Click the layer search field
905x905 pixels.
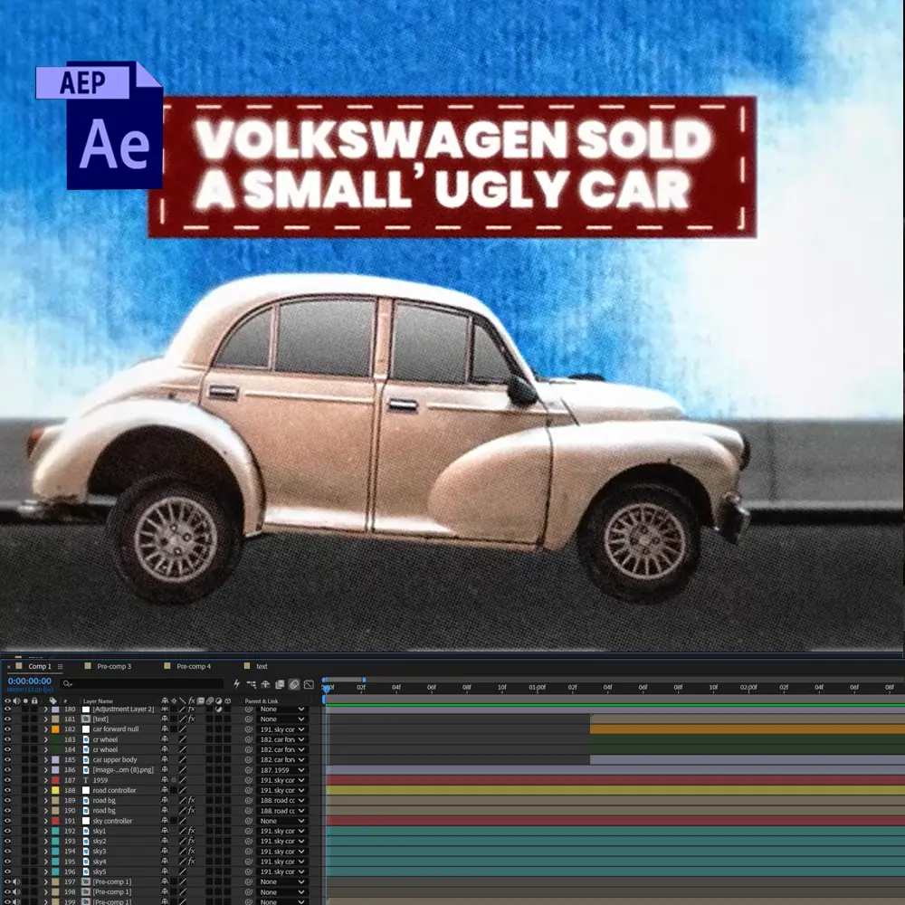pos(142,684)
